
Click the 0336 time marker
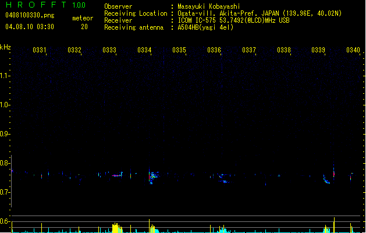[214, 50]
